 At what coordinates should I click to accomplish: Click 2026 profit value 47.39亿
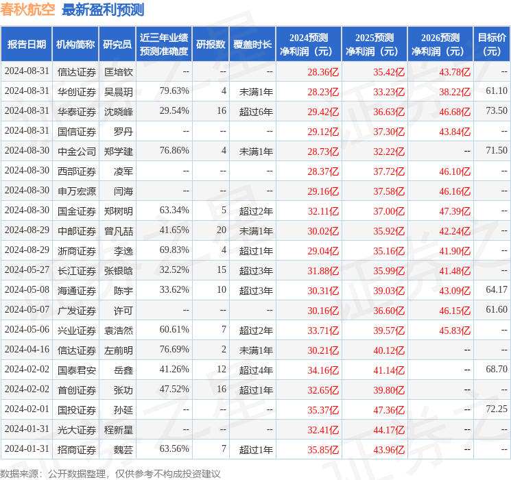[x=455, y=211]
